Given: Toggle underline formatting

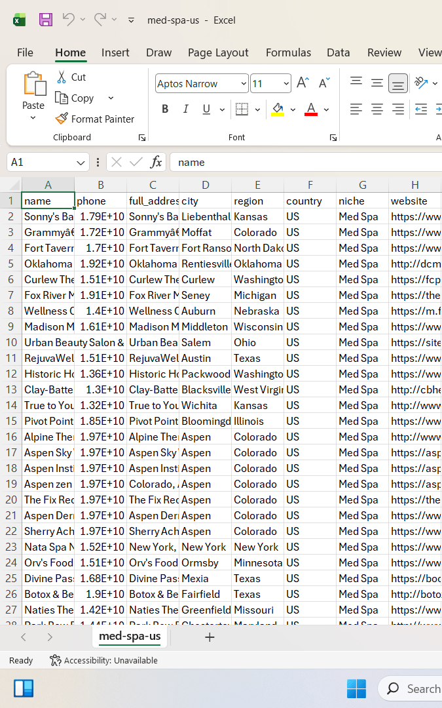Looking at the screenshot, I should coord(206,109).
